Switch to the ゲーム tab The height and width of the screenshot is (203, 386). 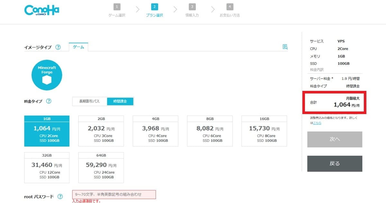pyautogui.click(x=78, y=47)
